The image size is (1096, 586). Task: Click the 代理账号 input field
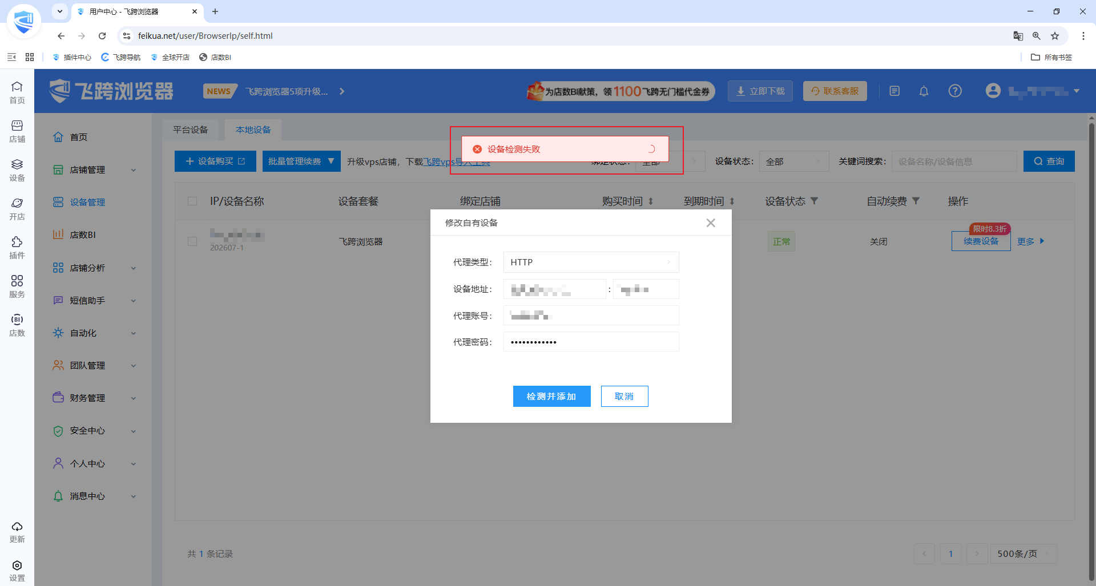(591, 316)
